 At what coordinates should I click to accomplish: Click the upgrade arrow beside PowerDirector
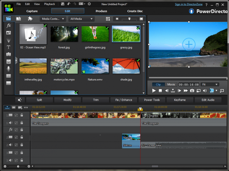192,11
